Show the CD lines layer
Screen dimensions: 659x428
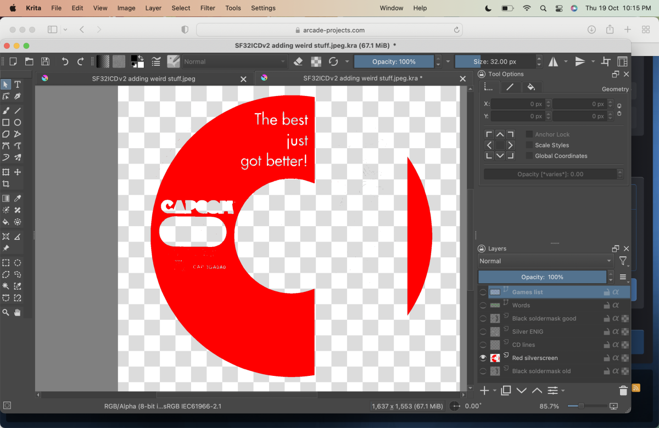tap(483, 345)
